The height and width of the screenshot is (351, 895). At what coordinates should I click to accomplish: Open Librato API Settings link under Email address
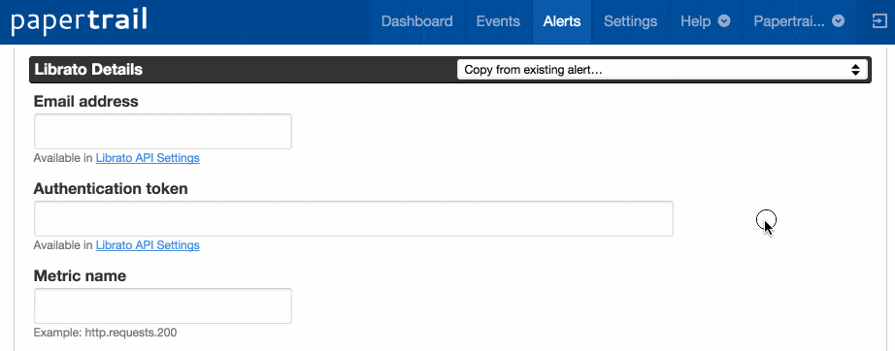[x=148, y=158]
